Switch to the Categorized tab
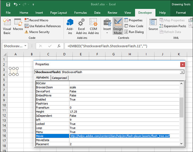The width and height of the screenshot is (193, 152). [59, 78]
